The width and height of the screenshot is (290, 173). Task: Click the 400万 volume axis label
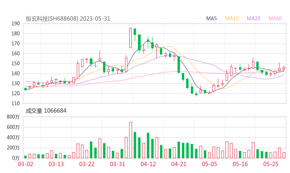pyautogui.click(x=13, y=138)
